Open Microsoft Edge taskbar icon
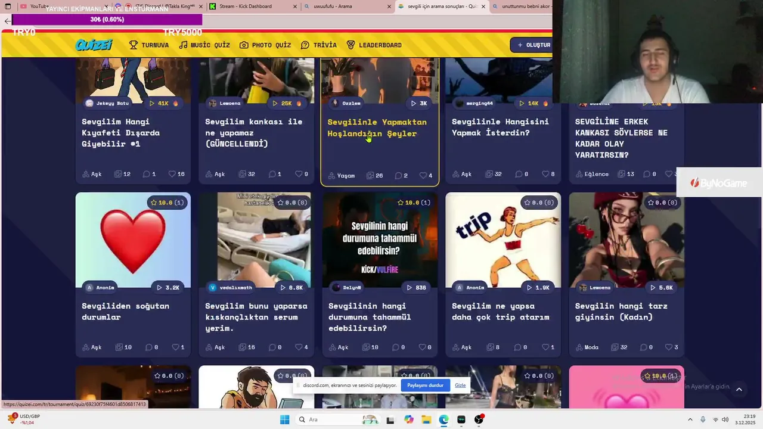The width and height of the screenshot is (763, 429). tap(443, 419)
